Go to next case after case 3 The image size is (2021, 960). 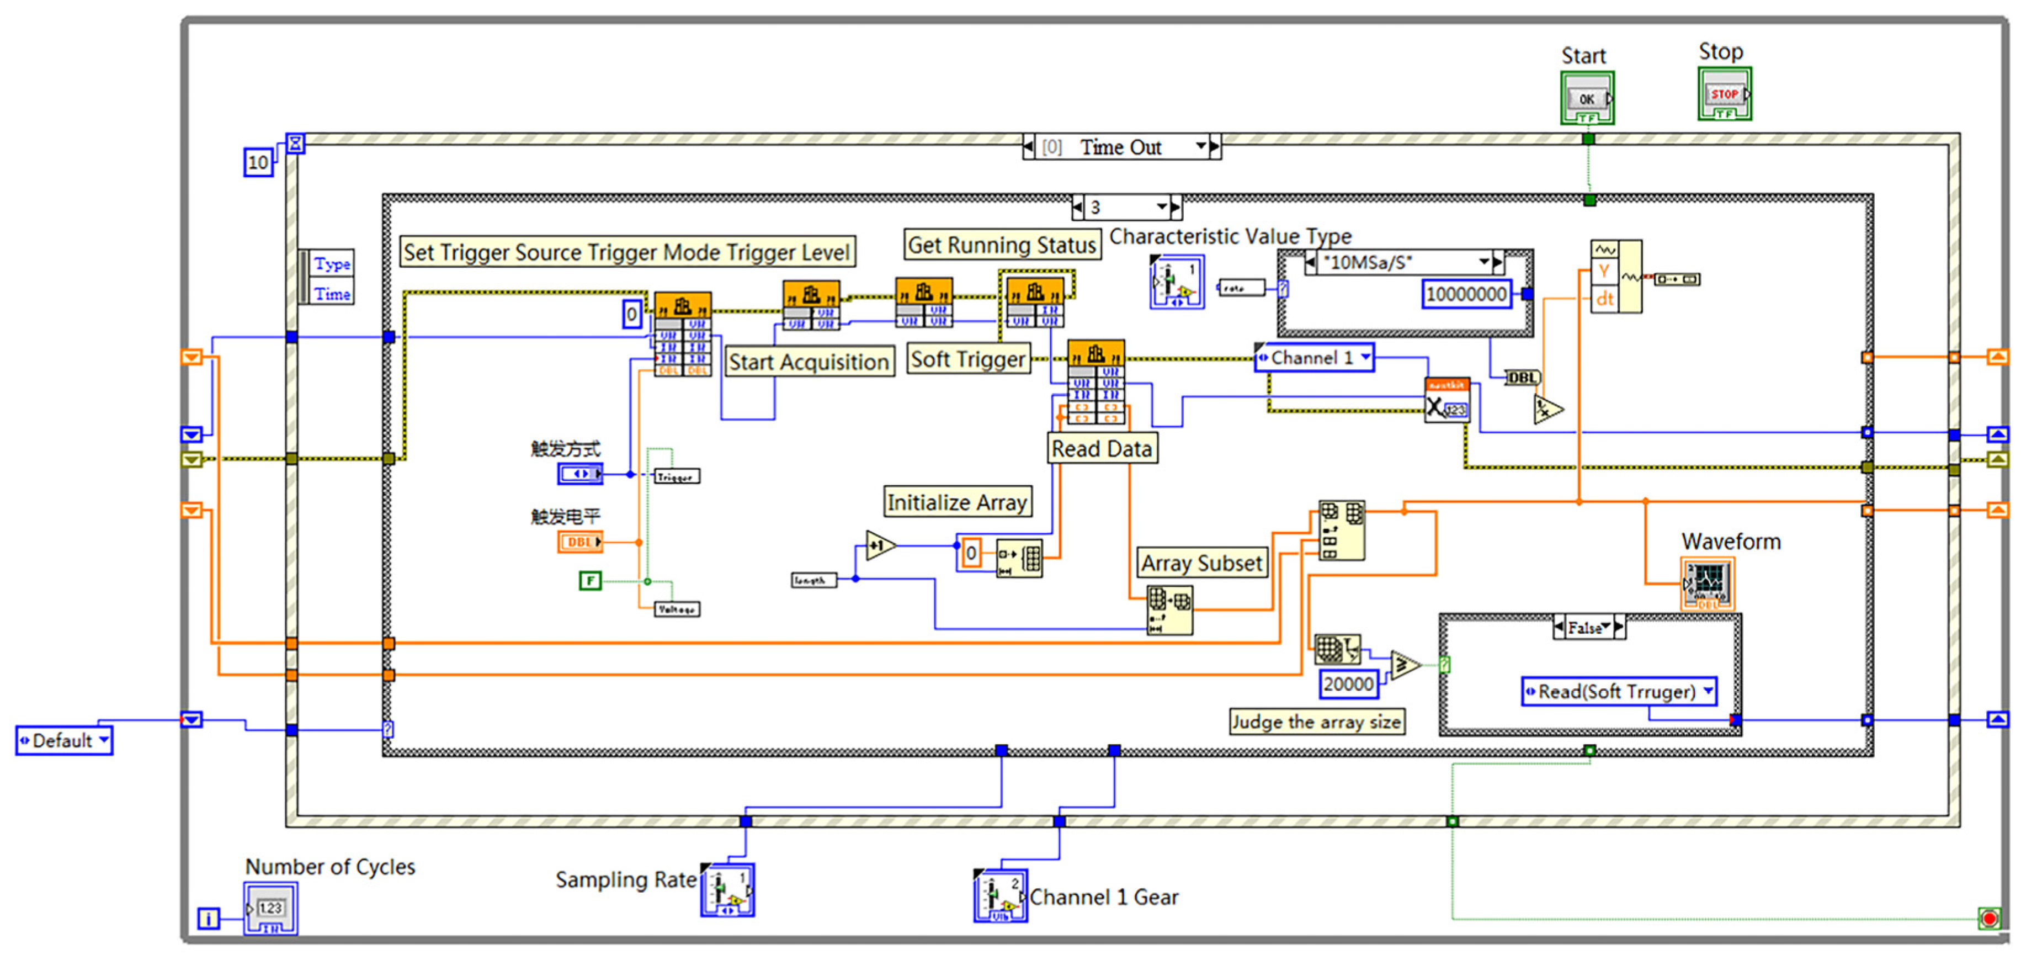1176,207
